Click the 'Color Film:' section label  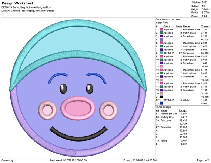pyautogui.click(x=162, y=23)
